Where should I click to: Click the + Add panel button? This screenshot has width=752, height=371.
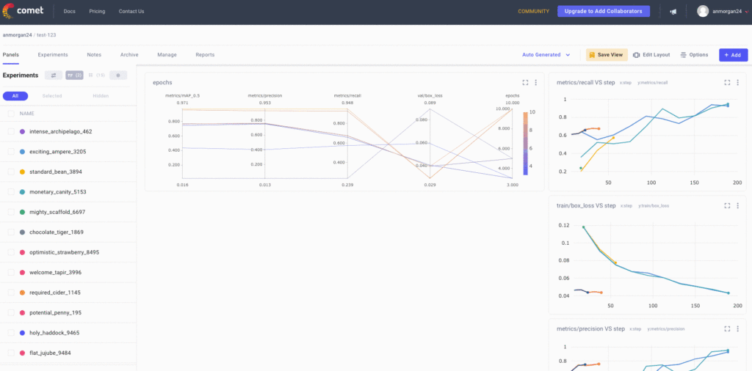[733, 55]
